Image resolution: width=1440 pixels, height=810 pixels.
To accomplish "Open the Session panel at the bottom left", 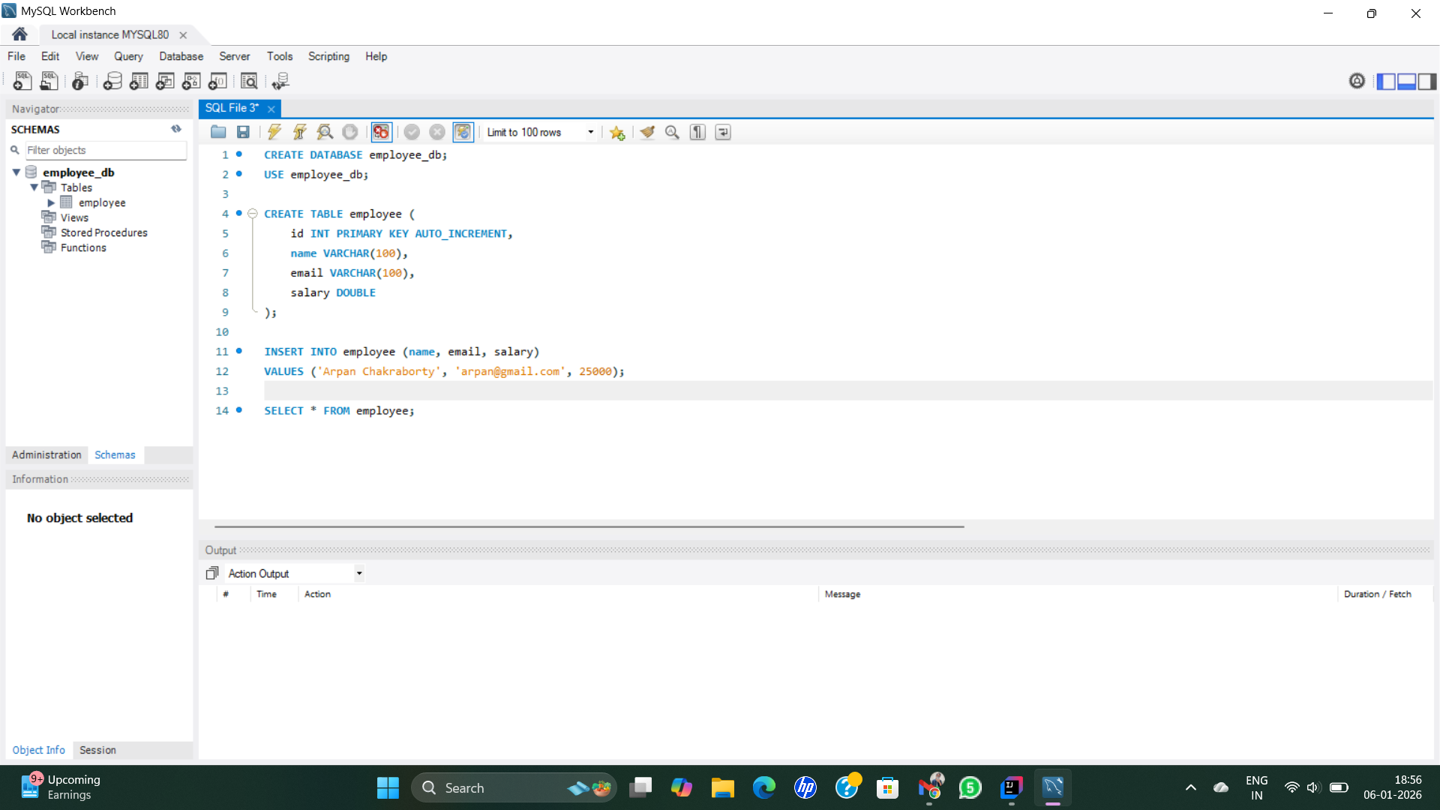I will click(x=97, y=750).
